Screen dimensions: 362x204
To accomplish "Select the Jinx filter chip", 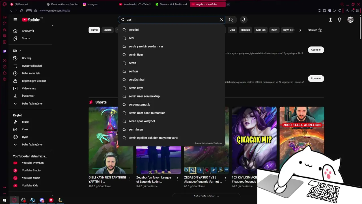I will 232,30.
